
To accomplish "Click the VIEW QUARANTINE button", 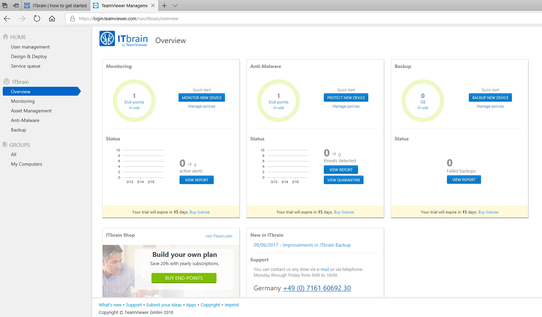I will coord(344,180).
